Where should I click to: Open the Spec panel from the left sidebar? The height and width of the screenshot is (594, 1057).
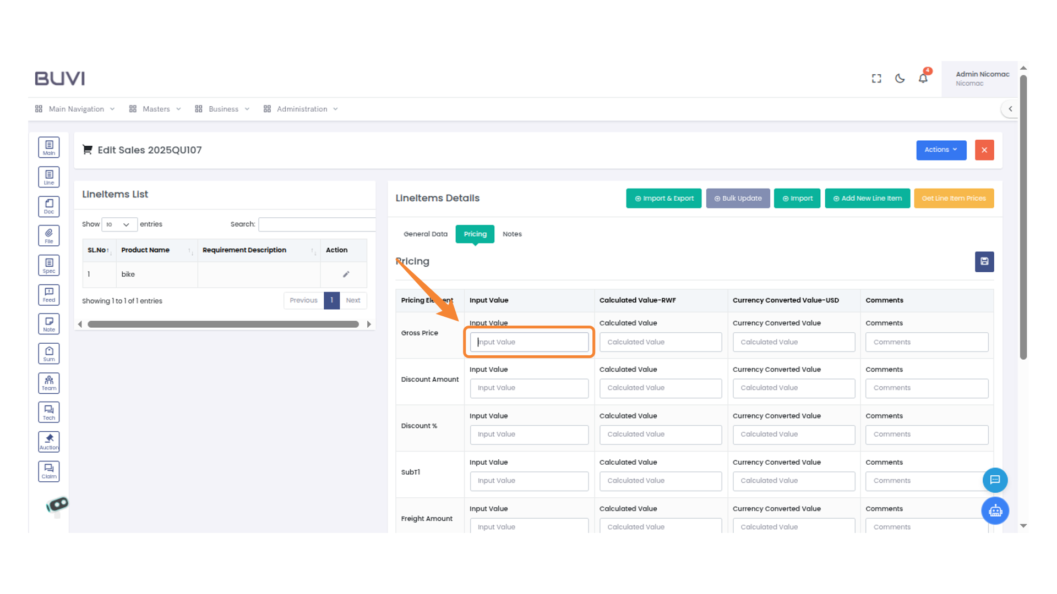coord(48,265)
